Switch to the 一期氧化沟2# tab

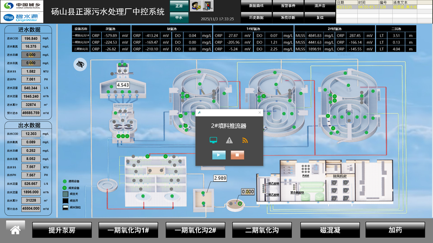(195, 230)
